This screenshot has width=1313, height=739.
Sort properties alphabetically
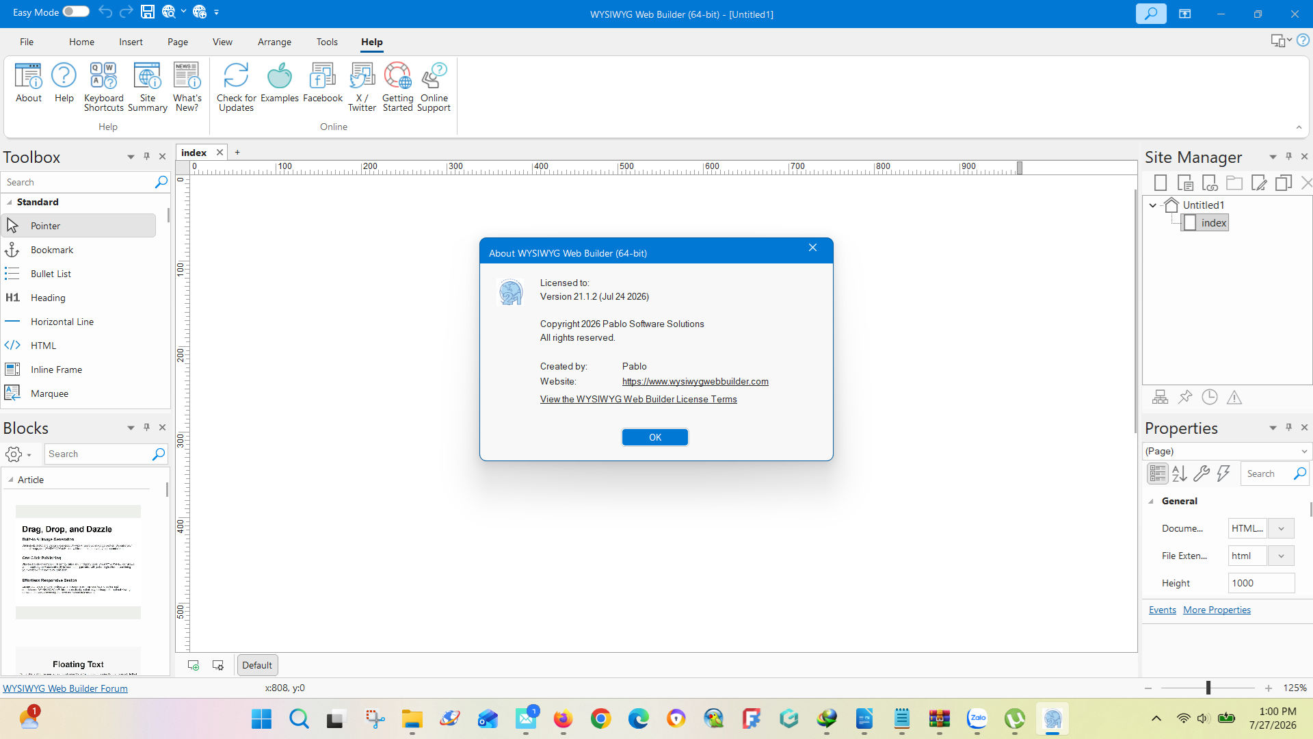click(x=1180, y=474)
